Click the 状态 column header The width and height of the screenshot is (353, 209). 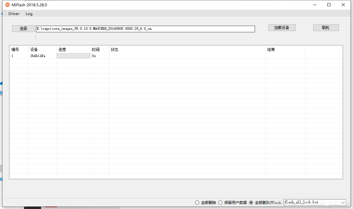pos(187,50)
